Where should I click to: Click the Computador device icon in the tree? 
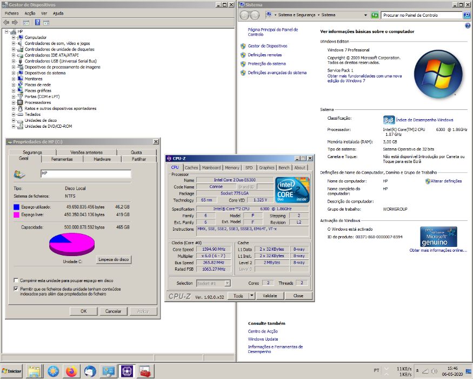point(20,37)
